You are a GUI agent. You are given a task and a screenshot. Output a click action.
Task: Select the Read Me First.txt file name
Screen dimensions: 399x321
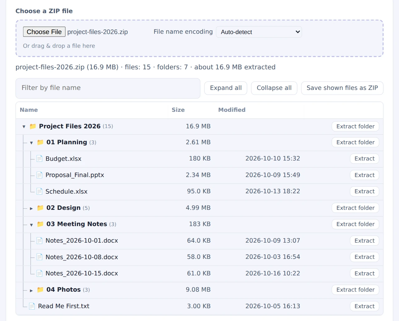tap(64, 306)
